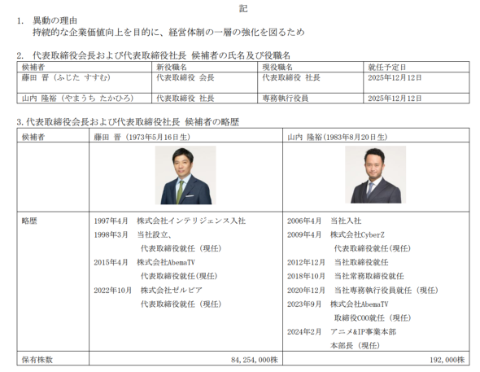The height and width of the screenshot is (372, 480).
Task: Click the '現役職名' column header
Action: point(277,67)
